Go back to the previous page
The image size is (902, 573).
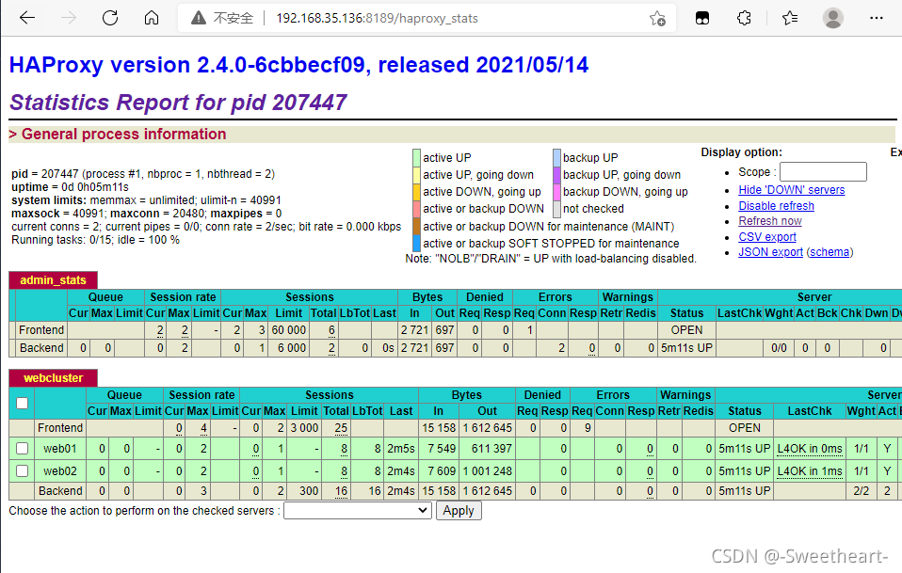(27, 18)
